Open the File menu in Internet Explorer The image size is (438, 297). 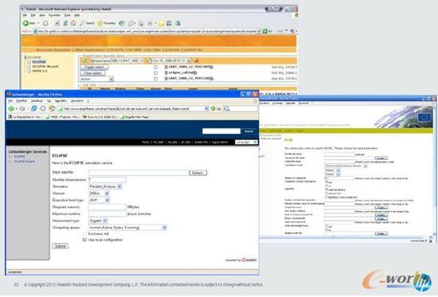point(25,15)
